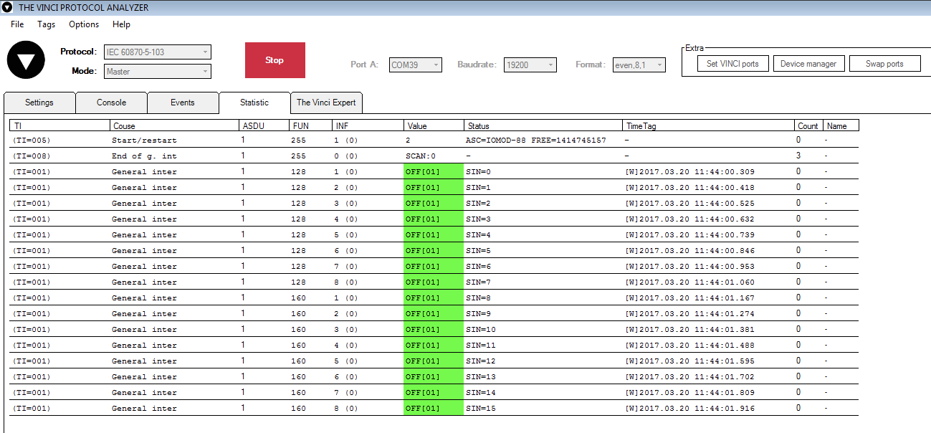The image size is (931, 433).
Task: Expand the Port A COM39 dropdown
Action: [x=416, y=65]
